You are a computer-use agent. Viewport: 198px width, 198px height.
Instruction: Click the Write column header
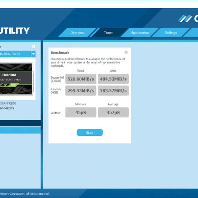[x=113, y=71]
